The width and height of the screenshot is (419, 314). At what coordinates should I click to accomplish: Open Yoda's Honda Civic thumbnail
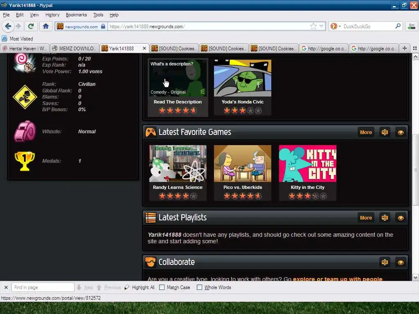[x=243, y=78]
